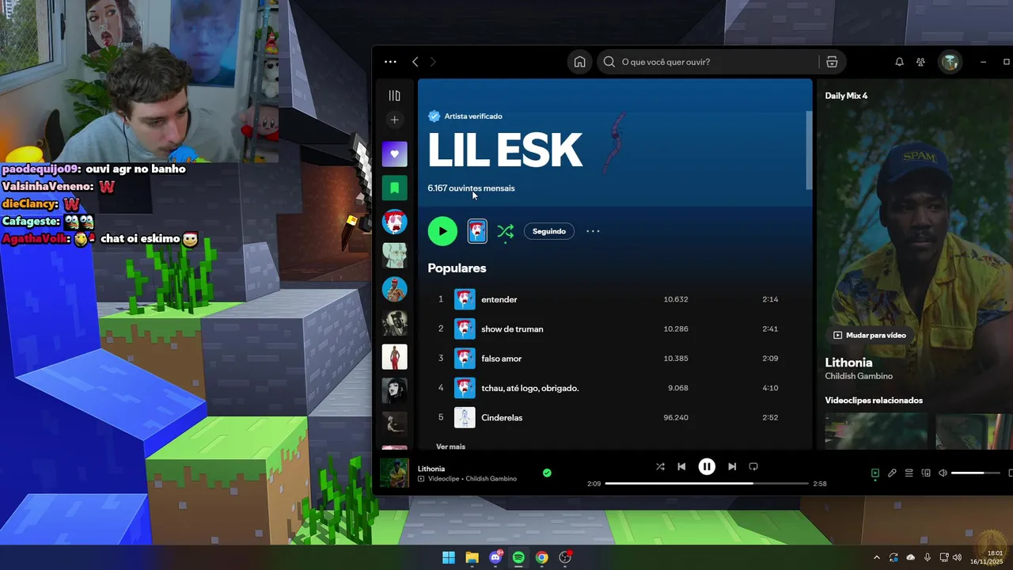Open notifications bell

pos(899,62)
